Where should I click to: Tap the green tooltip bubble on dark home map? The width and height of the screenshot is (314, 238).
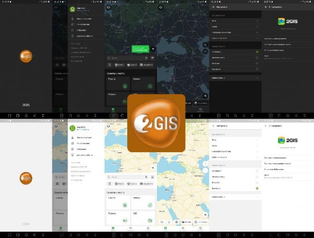pos(140,49)
